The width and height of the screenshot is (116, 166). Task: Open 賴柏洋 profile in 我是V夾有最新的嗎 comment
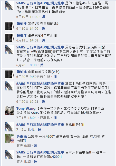click(22, 24)
